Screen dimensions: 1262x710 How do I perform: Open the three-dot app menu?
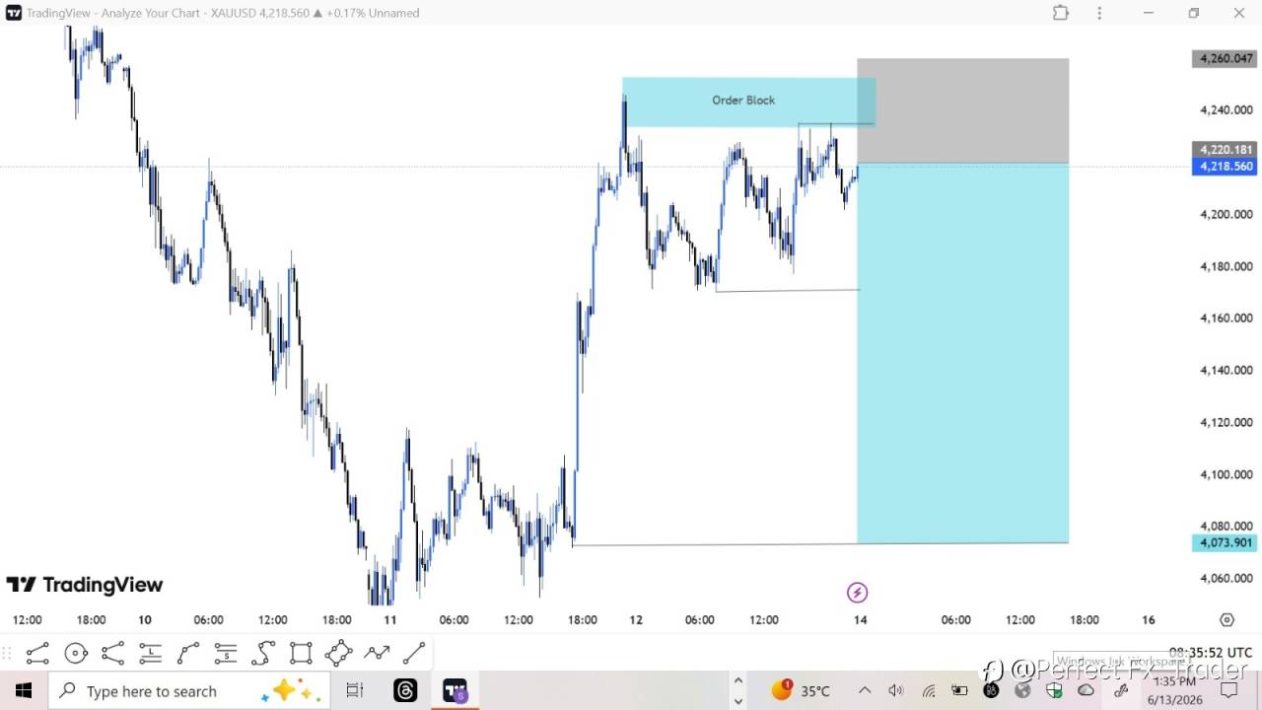[1100, 13]
